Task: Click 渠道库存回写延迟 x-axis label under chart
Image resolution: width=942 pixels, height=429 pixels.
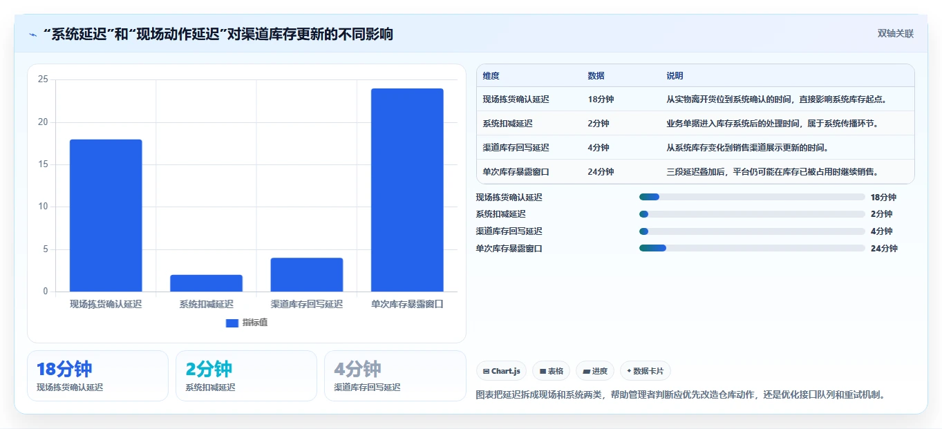Action: tap(307, 304)
